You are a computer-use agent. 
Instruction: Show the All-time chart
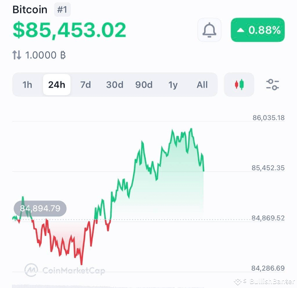tap(202, 85)
